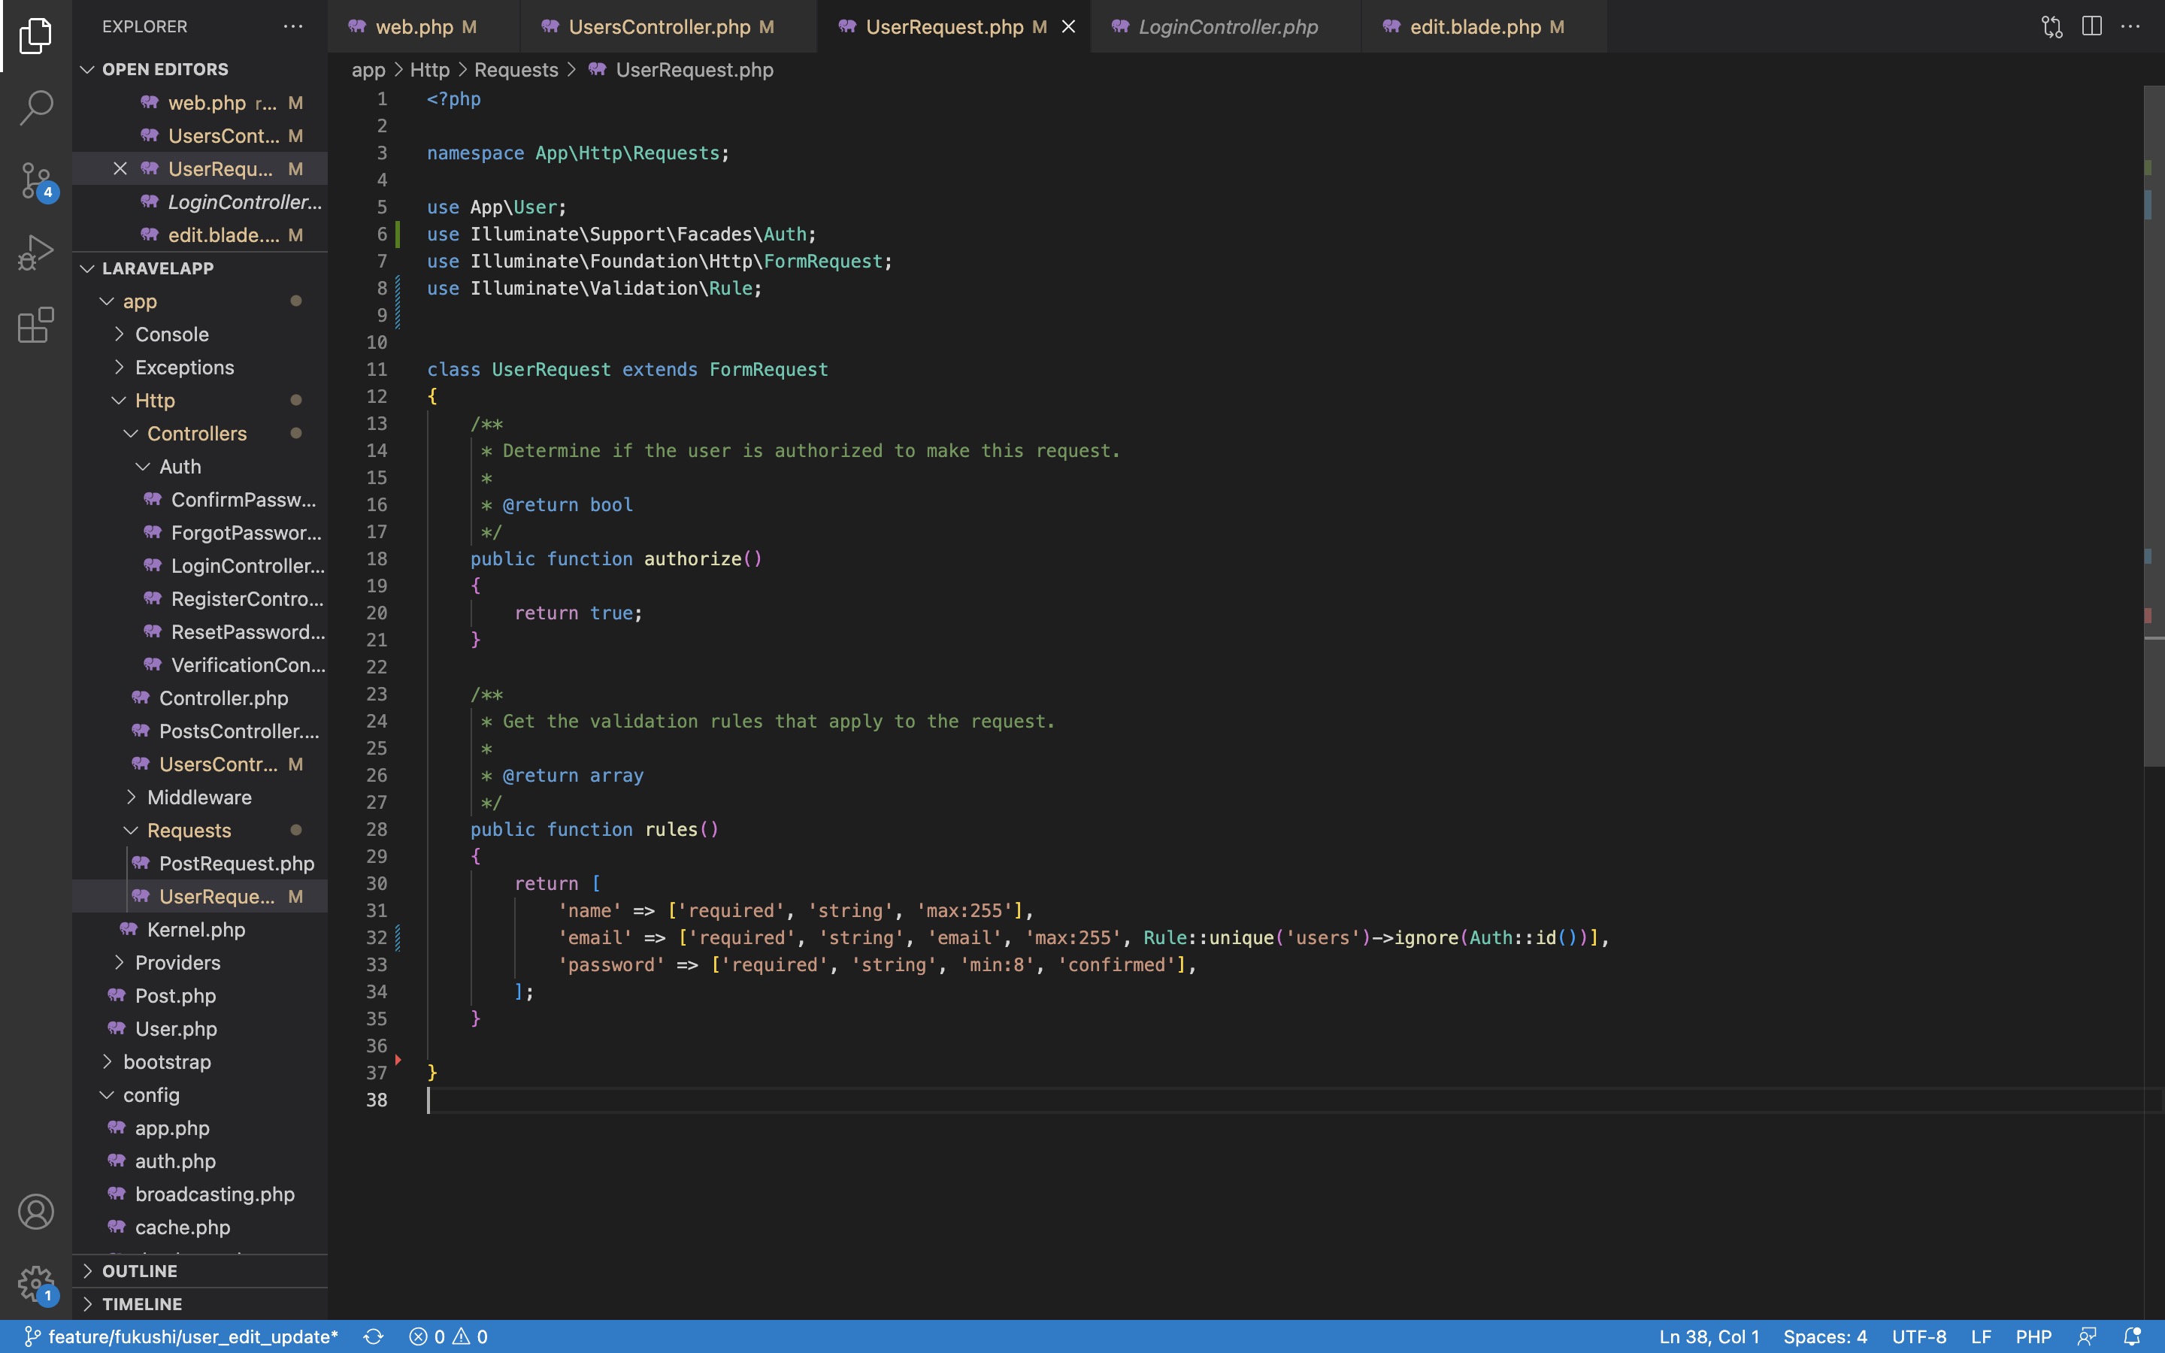Open the Manage settings gear
2165x1353 pixels.
click(36, 1283)
